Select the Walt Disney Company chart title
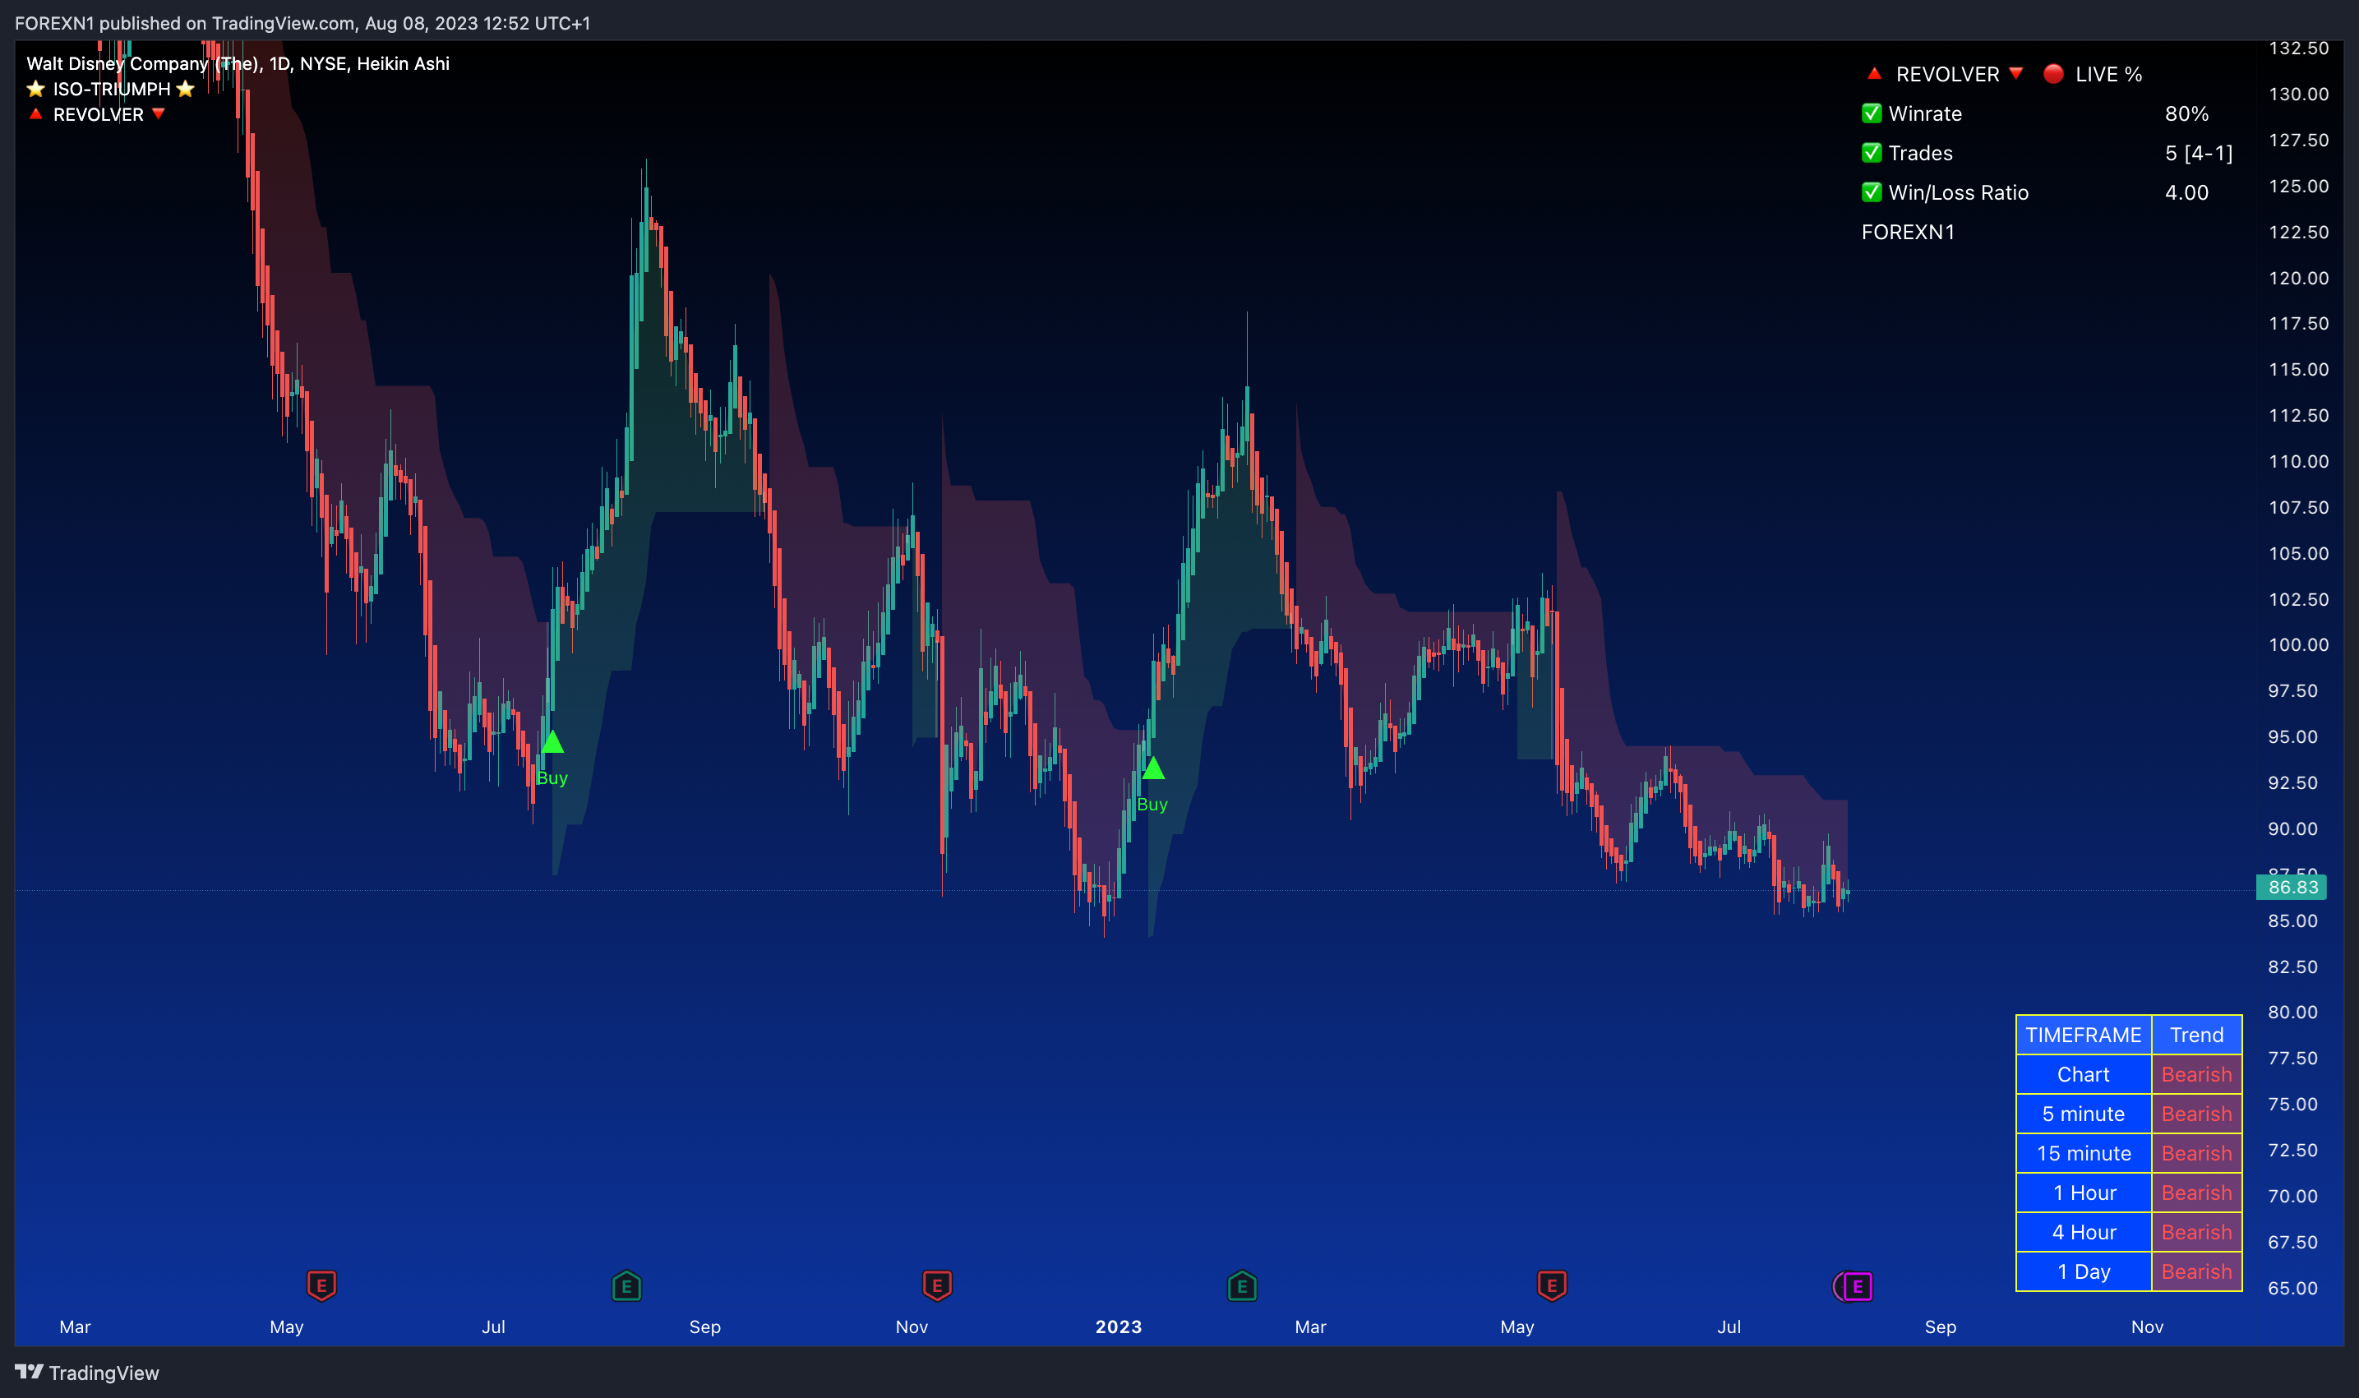 coord(238,63)
